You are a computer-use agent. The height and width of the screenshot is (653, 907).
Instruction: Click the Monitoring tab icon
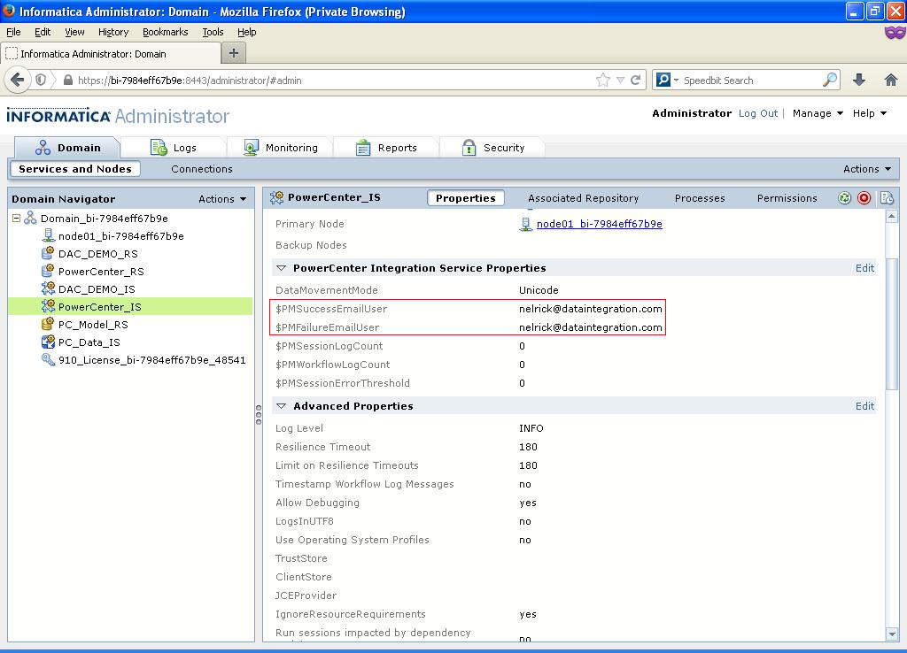251,148
